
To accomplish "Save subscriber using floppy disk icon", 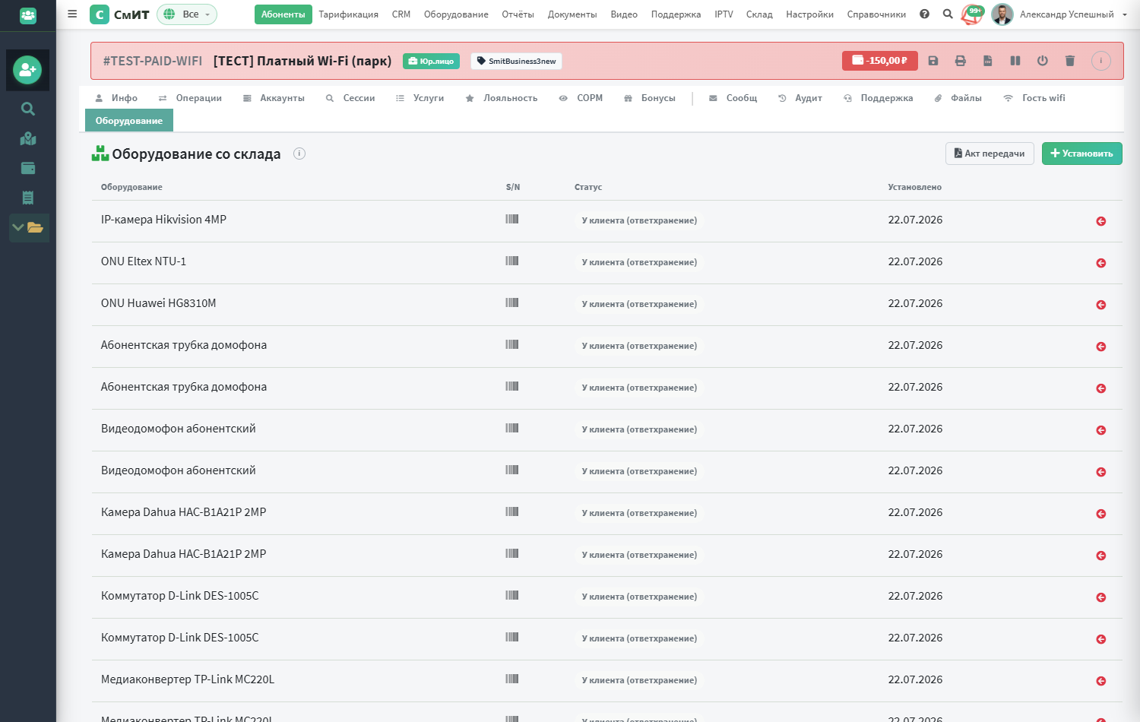I will [933, 61].
